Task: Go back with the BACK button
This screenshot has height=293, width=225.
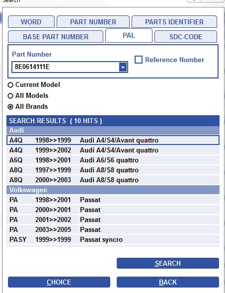Action: [168, 282]
